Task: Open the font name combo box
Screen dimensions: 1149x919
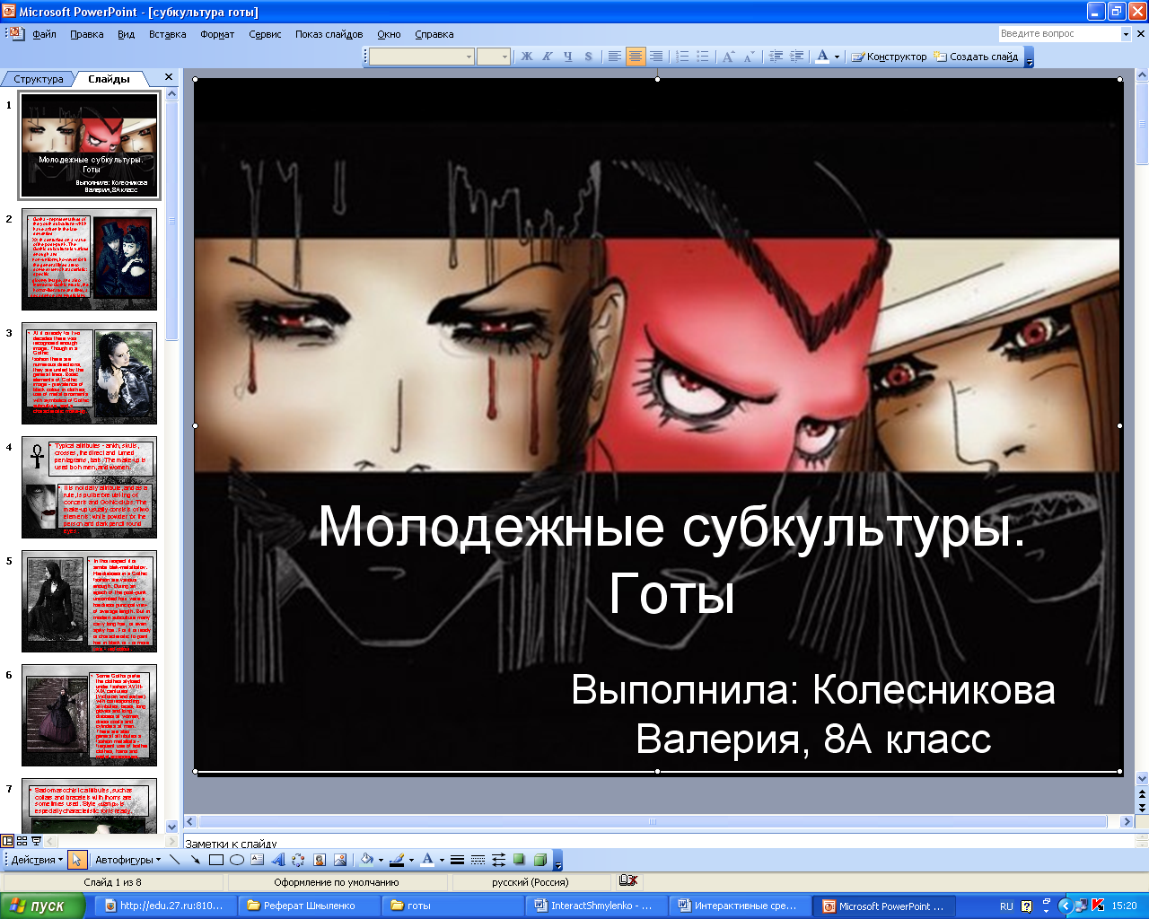Action: point(421,57)
